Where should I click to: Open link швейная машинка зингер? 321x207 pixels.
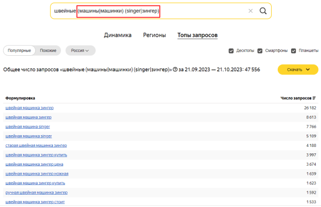(x=29, y=108)
